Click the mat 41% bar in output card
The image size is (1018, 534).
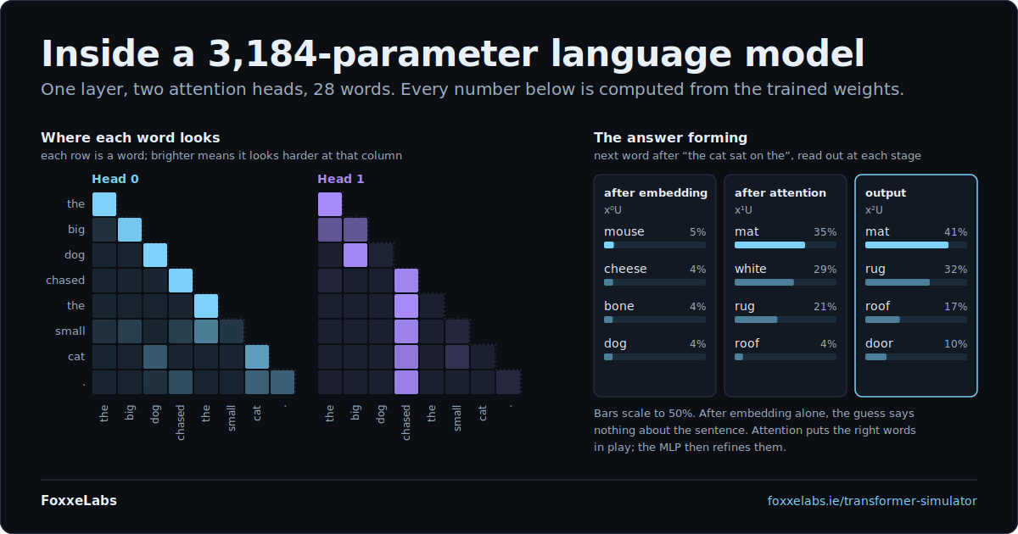point(916,245)
